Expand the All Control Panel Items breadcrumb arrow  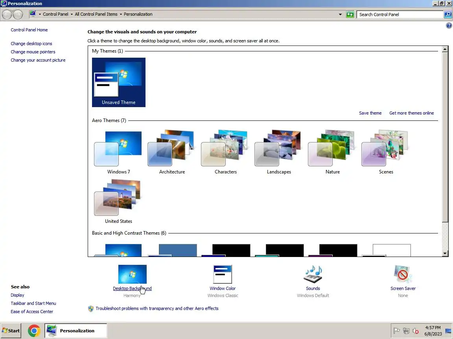point(121,14)
